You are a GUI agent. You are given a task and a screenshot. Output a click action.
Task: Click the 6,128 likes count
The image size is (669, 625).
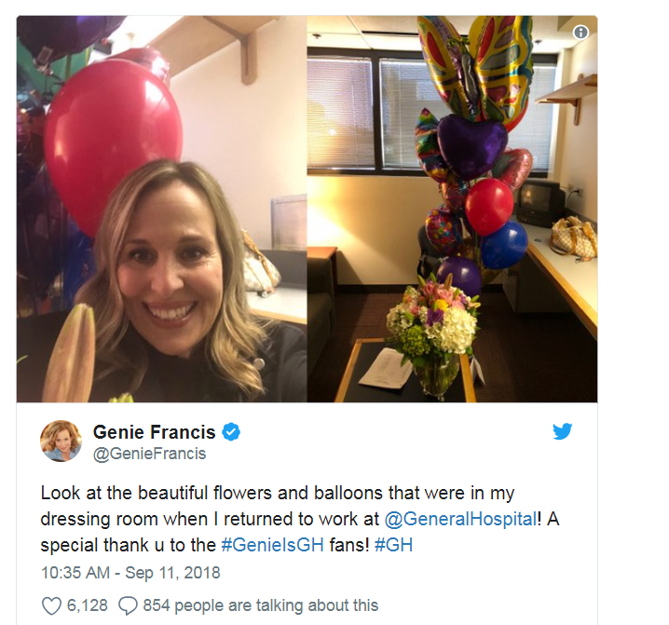pos(88,605)
